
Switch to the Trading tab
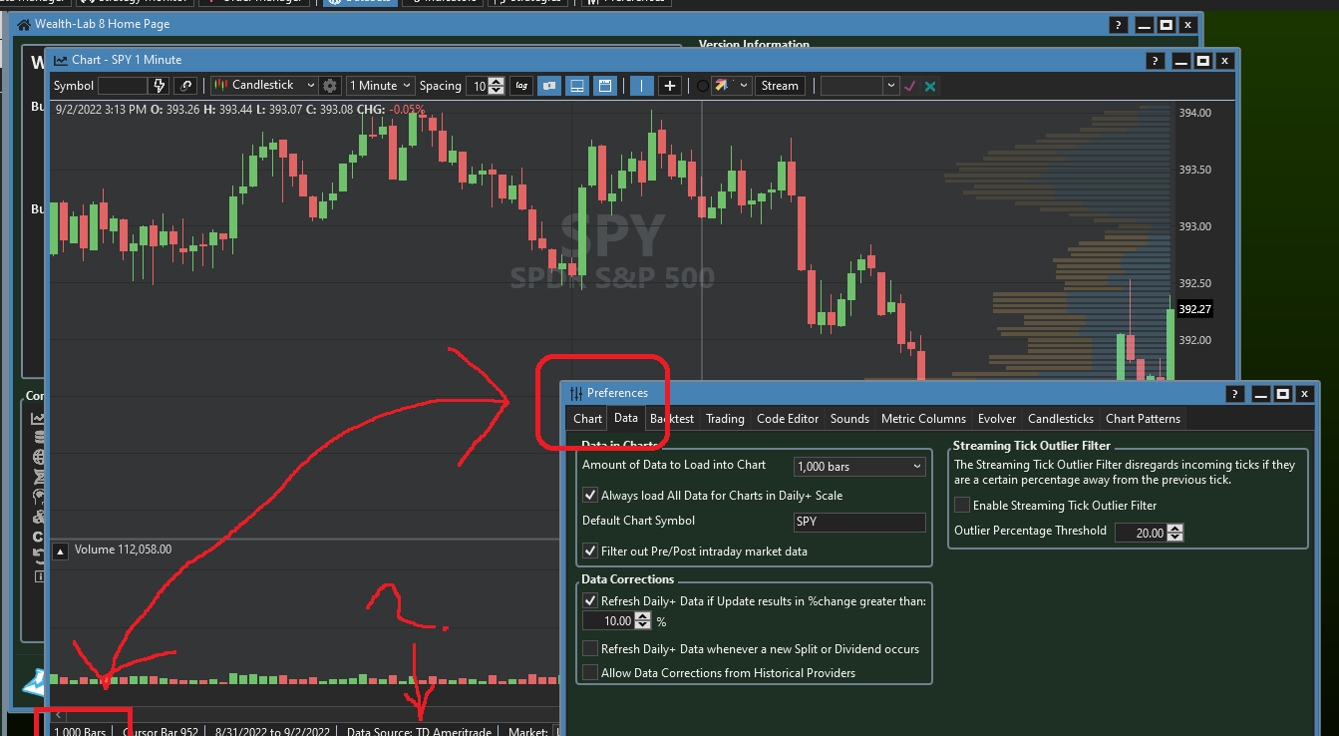[x=725, y=419]
